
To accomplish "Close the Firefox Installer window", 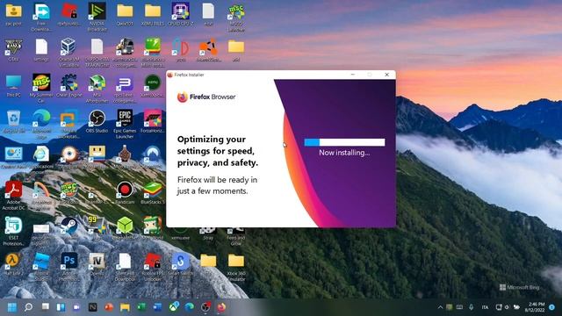I will click(x=386, y=75).
